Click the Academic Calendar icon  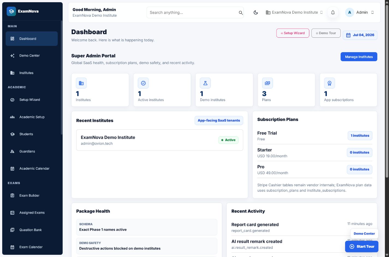point(12,169)
